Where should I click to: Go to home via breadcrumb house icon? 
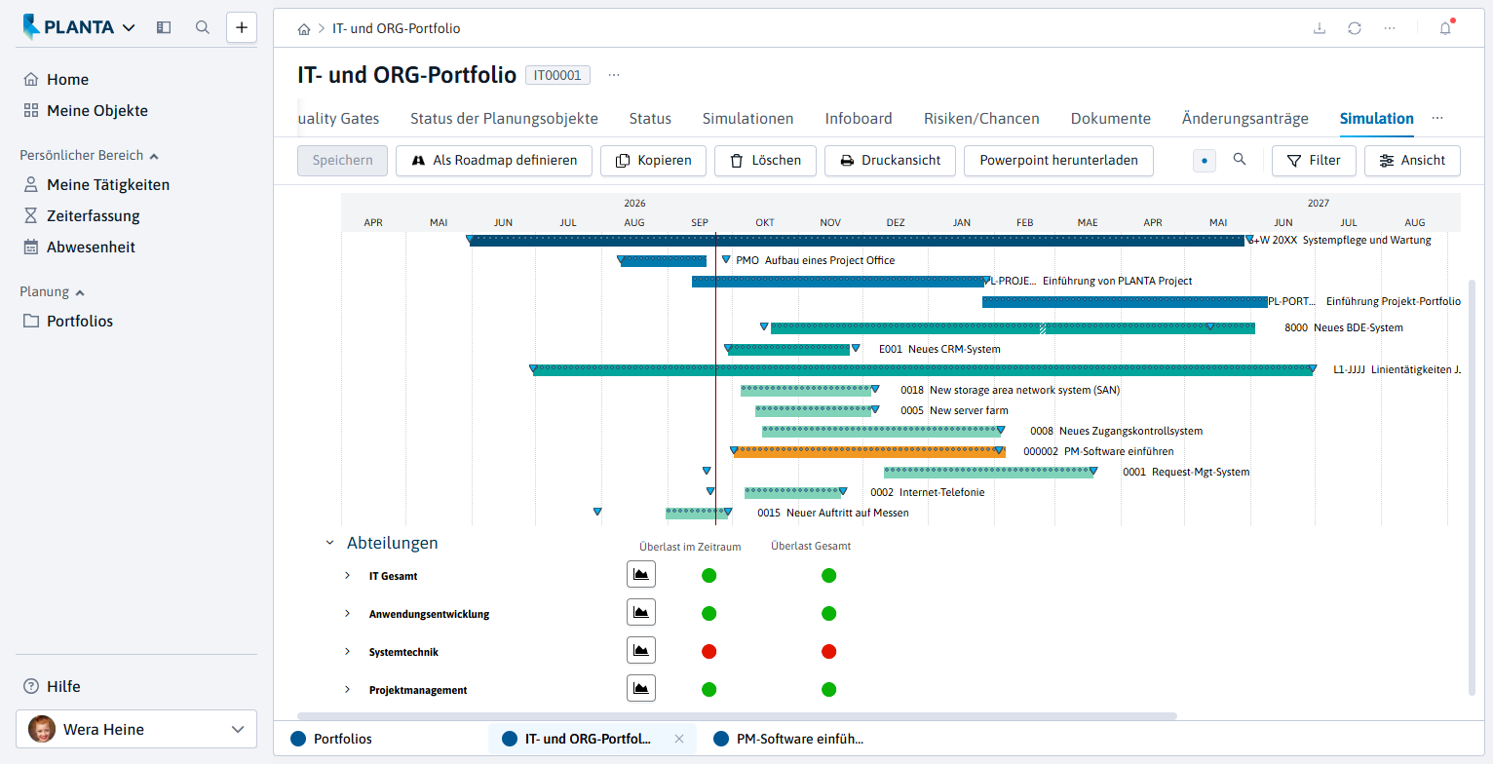click(304, 29)
